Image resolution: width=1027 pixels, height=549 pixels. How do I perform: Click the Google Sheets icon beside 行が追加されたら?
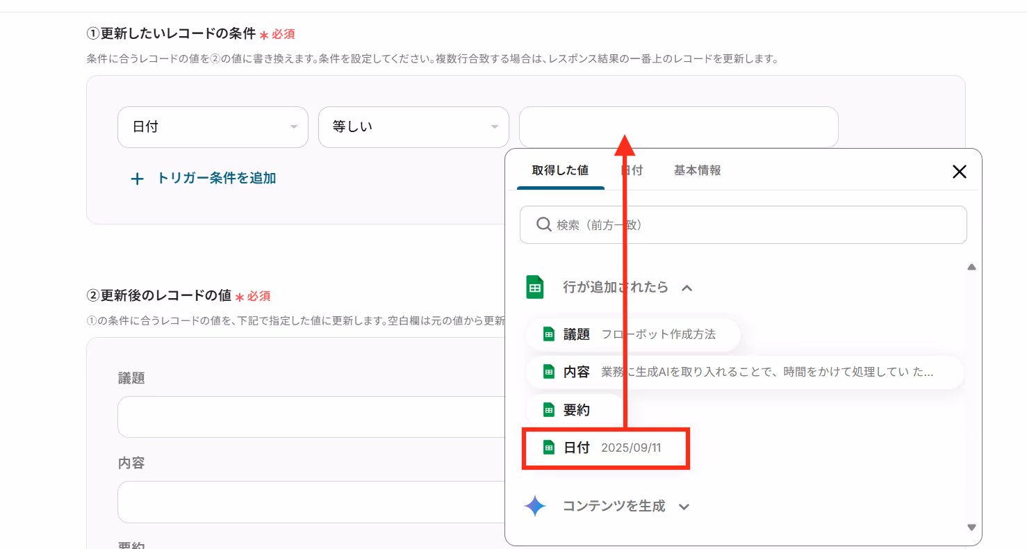[534, 287]
